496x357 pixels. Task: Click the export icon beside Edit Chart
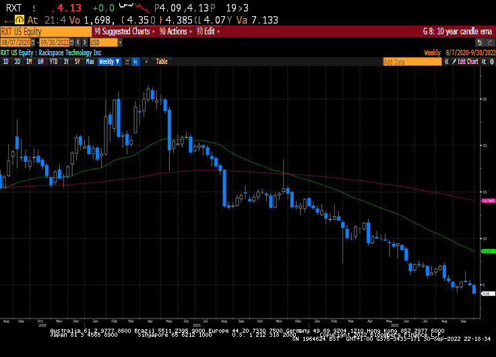(x=484, y=61)
